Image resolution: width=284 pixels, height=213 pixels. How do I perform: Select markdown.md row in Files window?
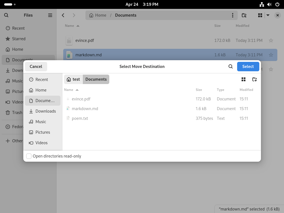pos(170,55)
